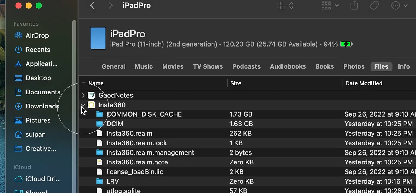Go forward with the toolbar forward arrow
Image resolution: width=416 pixels, height=193 pixels.
[x=110, y=5]
